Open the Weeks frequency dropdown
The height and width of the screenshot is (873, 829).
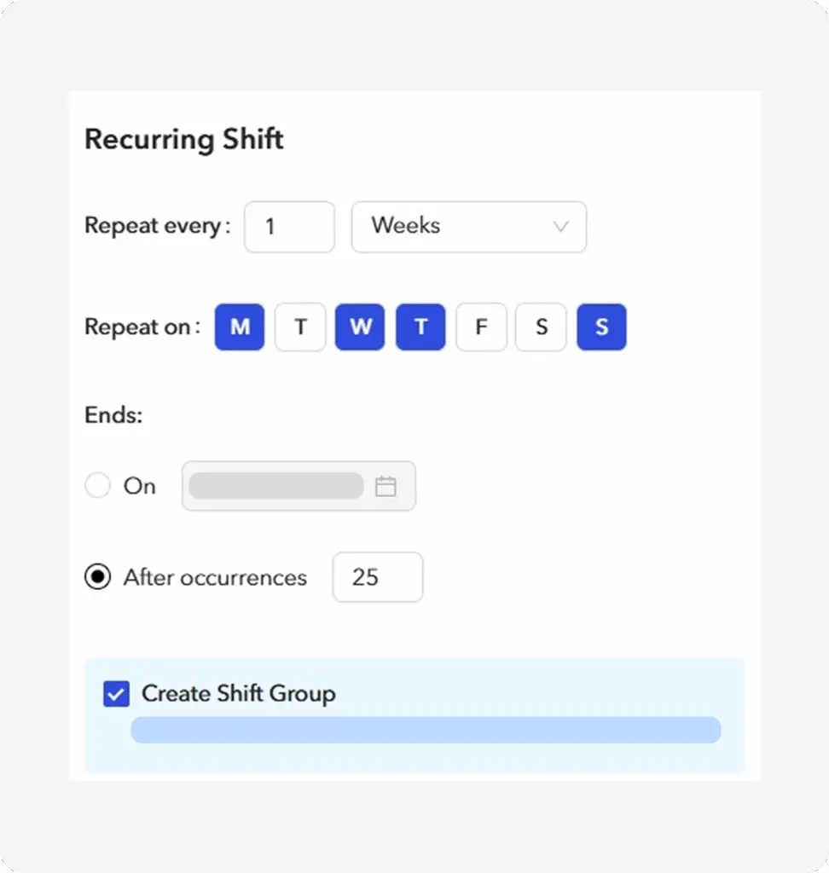pyautogui.click(x=468, y=227)
